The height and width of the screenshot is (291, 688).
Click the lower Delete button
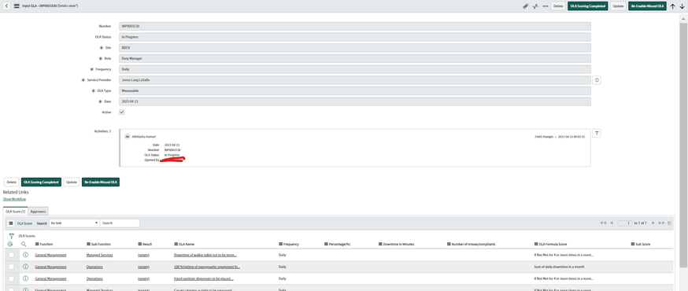[11, 182]
